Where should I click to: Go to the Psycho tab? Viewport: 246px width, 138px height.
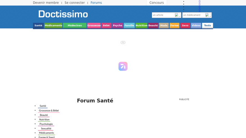tap(117, 26)
